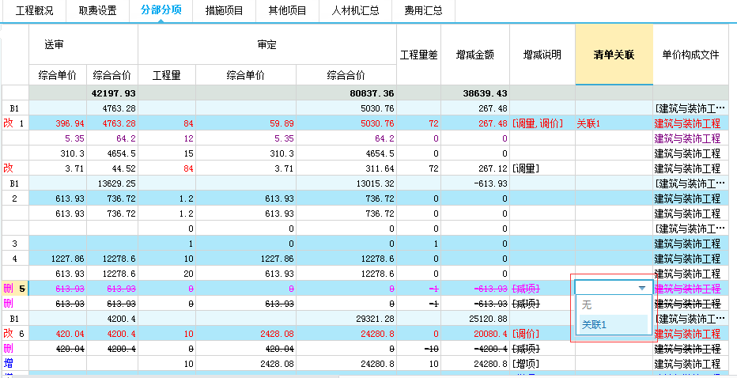The height and width of the screenshot is (378, 737).
Task: Select the 措施项目 tab
Action: click(224, 11)
